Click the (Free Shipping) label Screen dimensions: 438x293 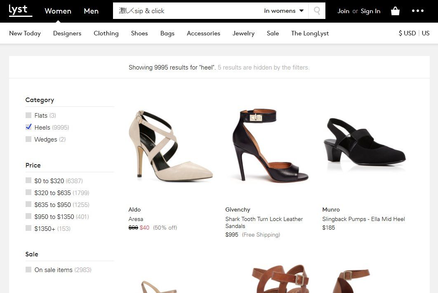click(x=261, y=235)
